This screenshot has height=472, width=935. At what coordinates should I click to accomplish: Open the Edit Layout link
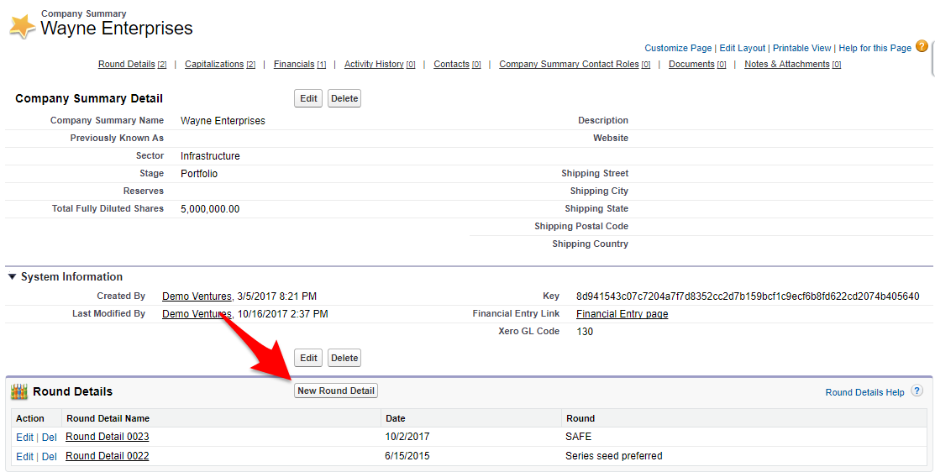[x=743, y=48]
